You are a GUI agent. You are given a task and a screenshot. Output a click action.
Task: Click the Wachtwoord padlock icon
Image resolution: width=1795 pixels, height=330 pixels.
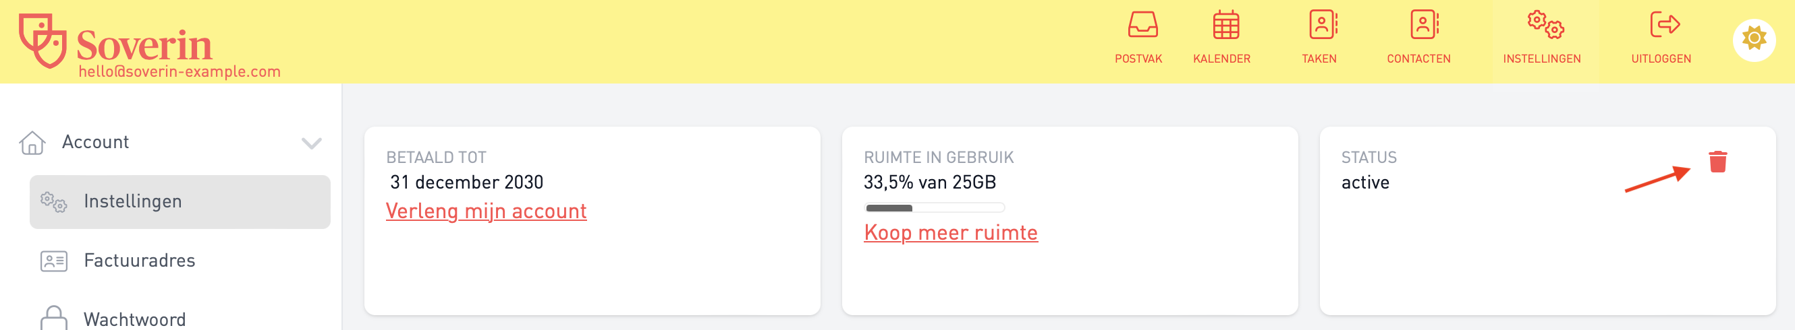(54, 317)
